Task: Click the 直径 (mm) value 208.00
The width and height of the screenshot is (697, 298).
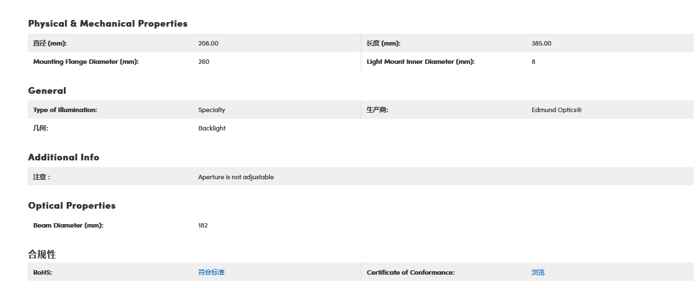Action: pos(208,43)
